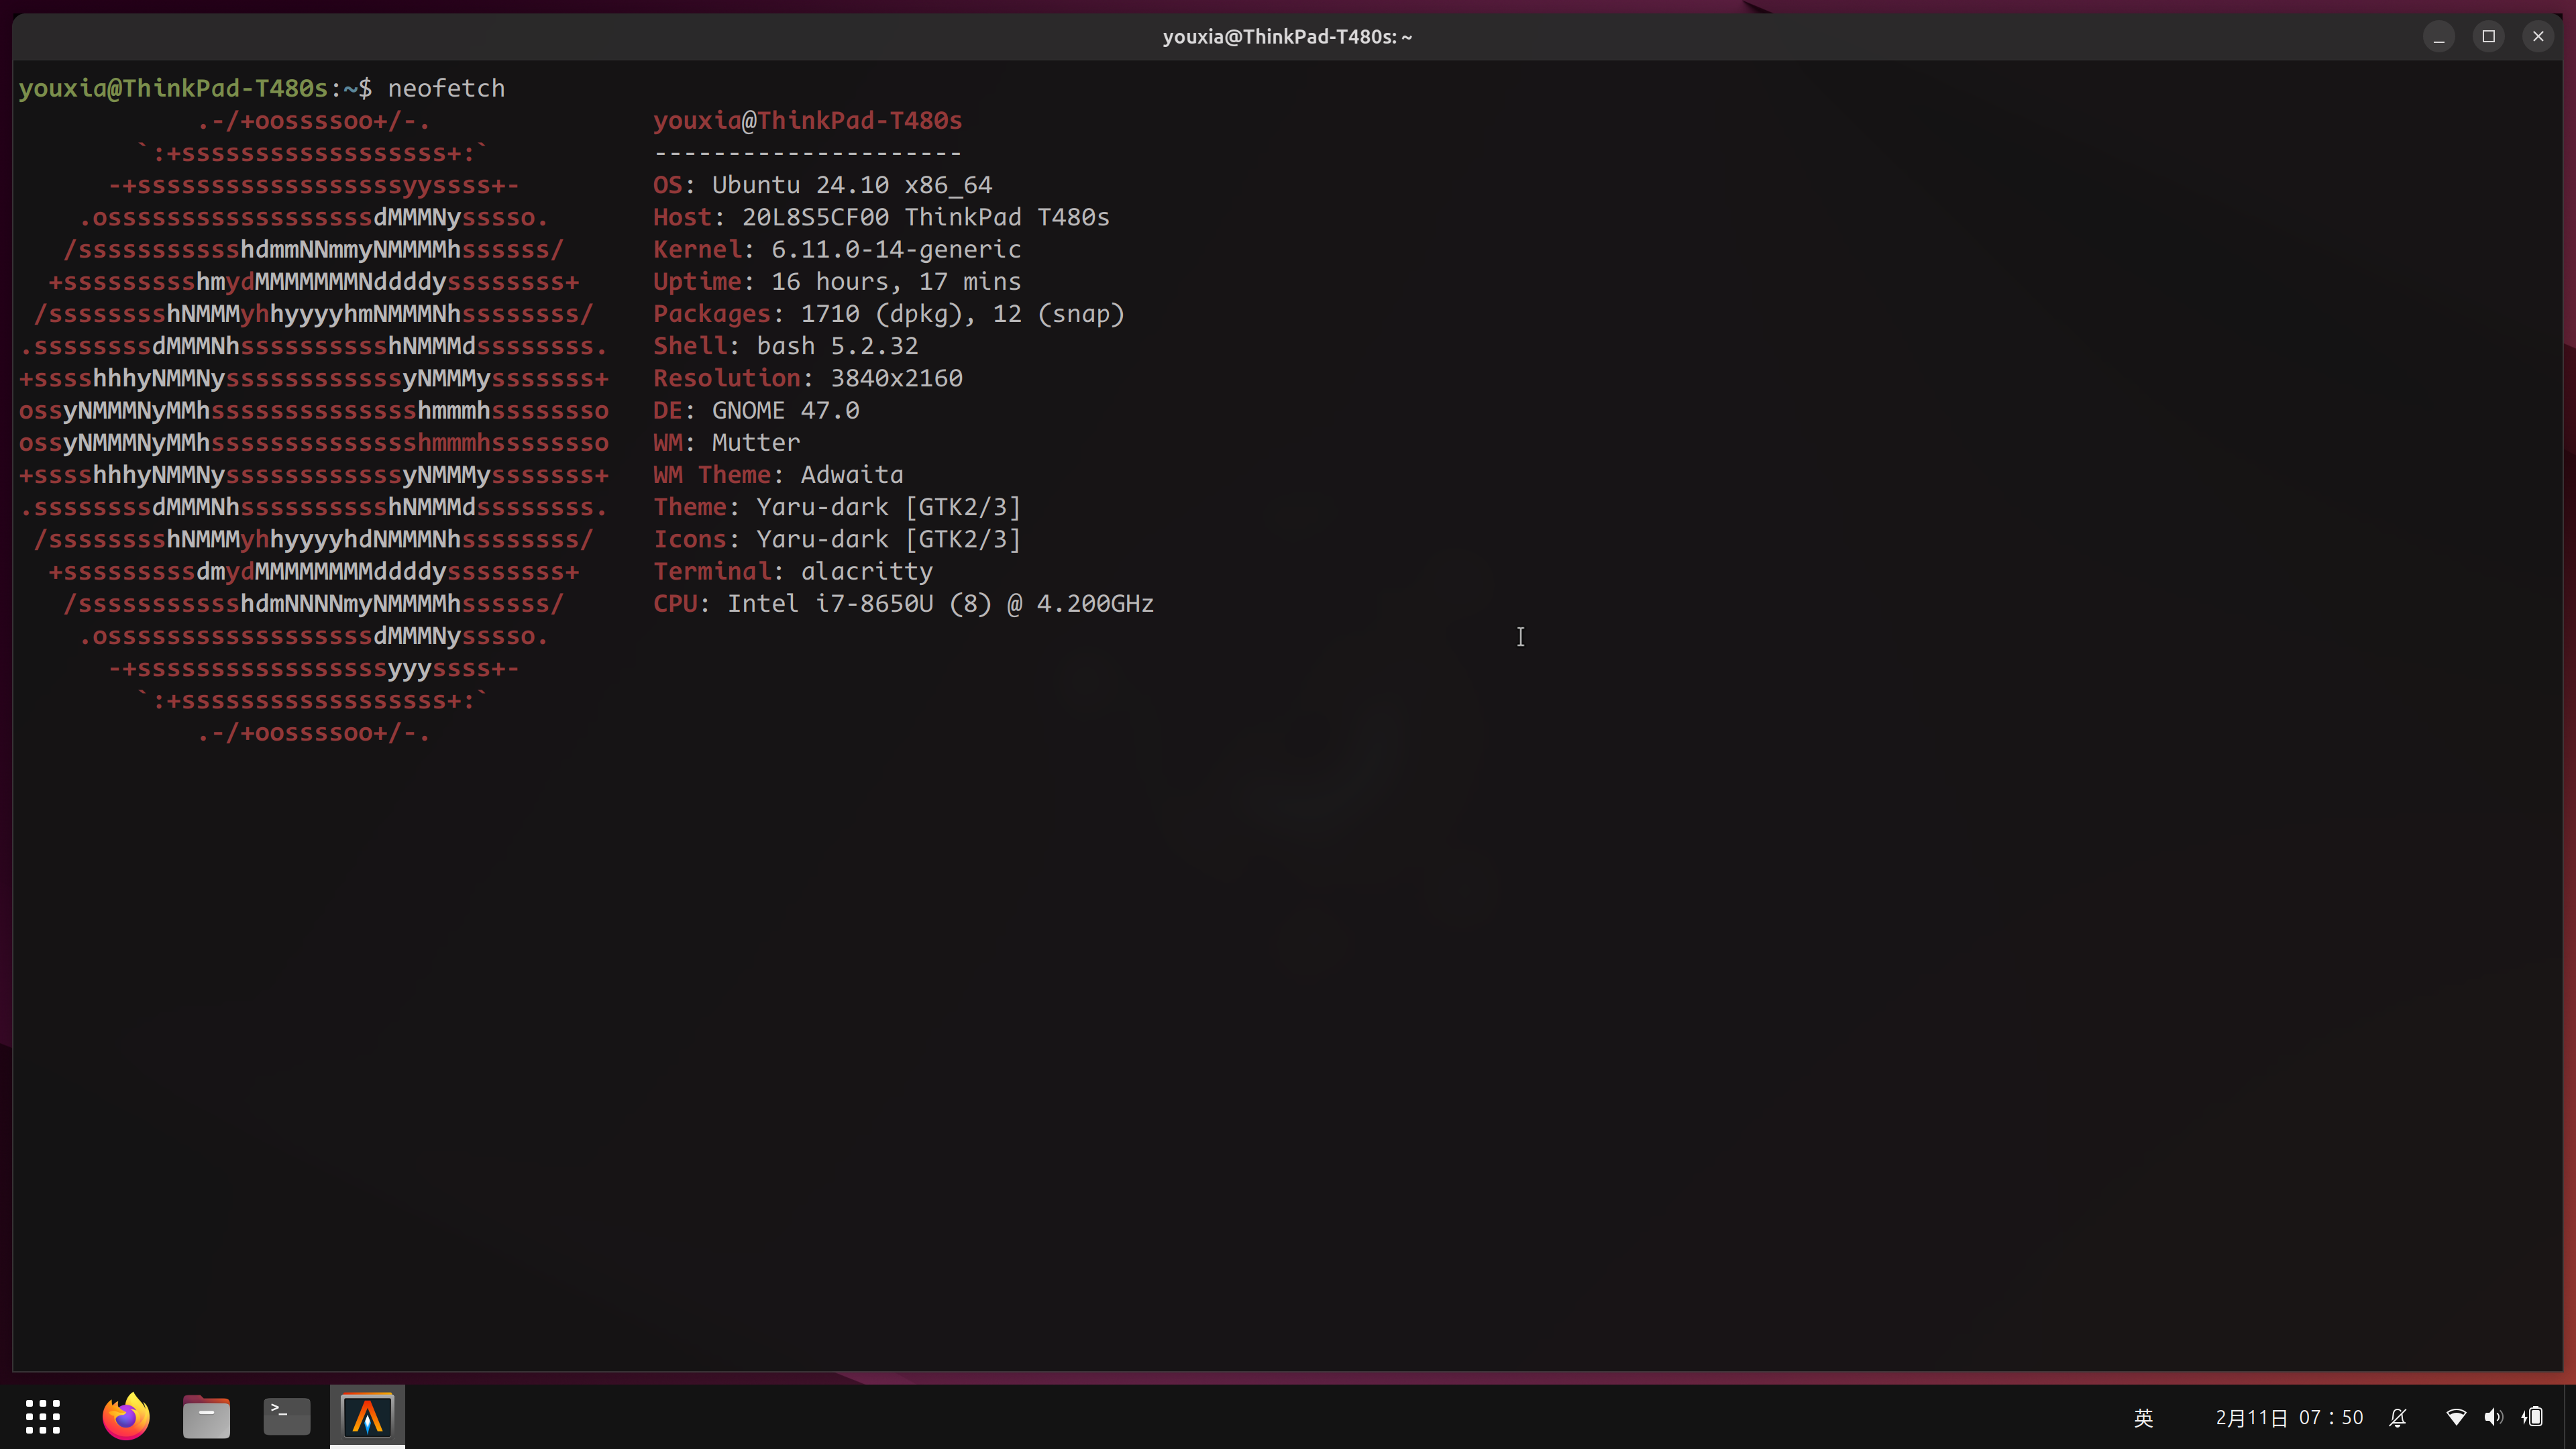
Task: Launch Firefox from the dock
Action: coord(126,1416)
